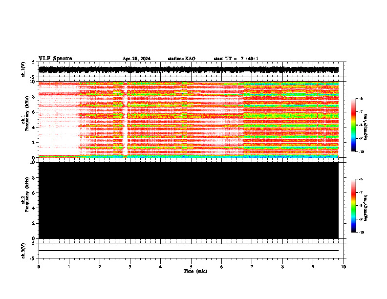The width and height of the screenshot is (387, 299).
Task: Click the time axis tick label '3'
Action: (130, 267)
